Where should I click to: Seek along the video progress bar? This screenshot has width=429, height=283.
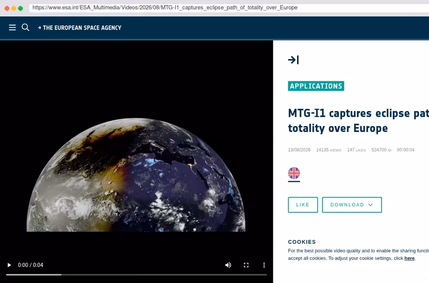(x=136, y=274)
